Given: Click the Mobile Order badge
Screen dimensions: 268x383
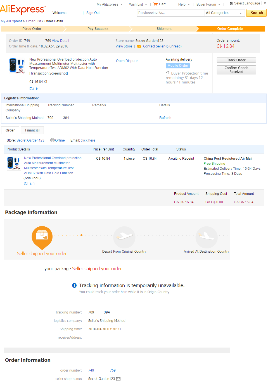Looking at the screenshot, I should click(178, 66).
